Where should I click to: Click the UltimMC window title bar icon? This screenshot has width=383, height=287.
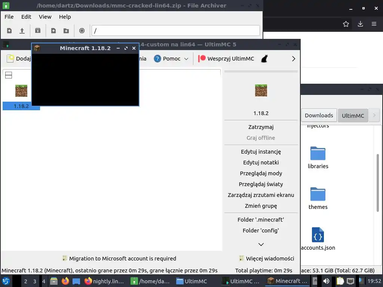point(6,44)
